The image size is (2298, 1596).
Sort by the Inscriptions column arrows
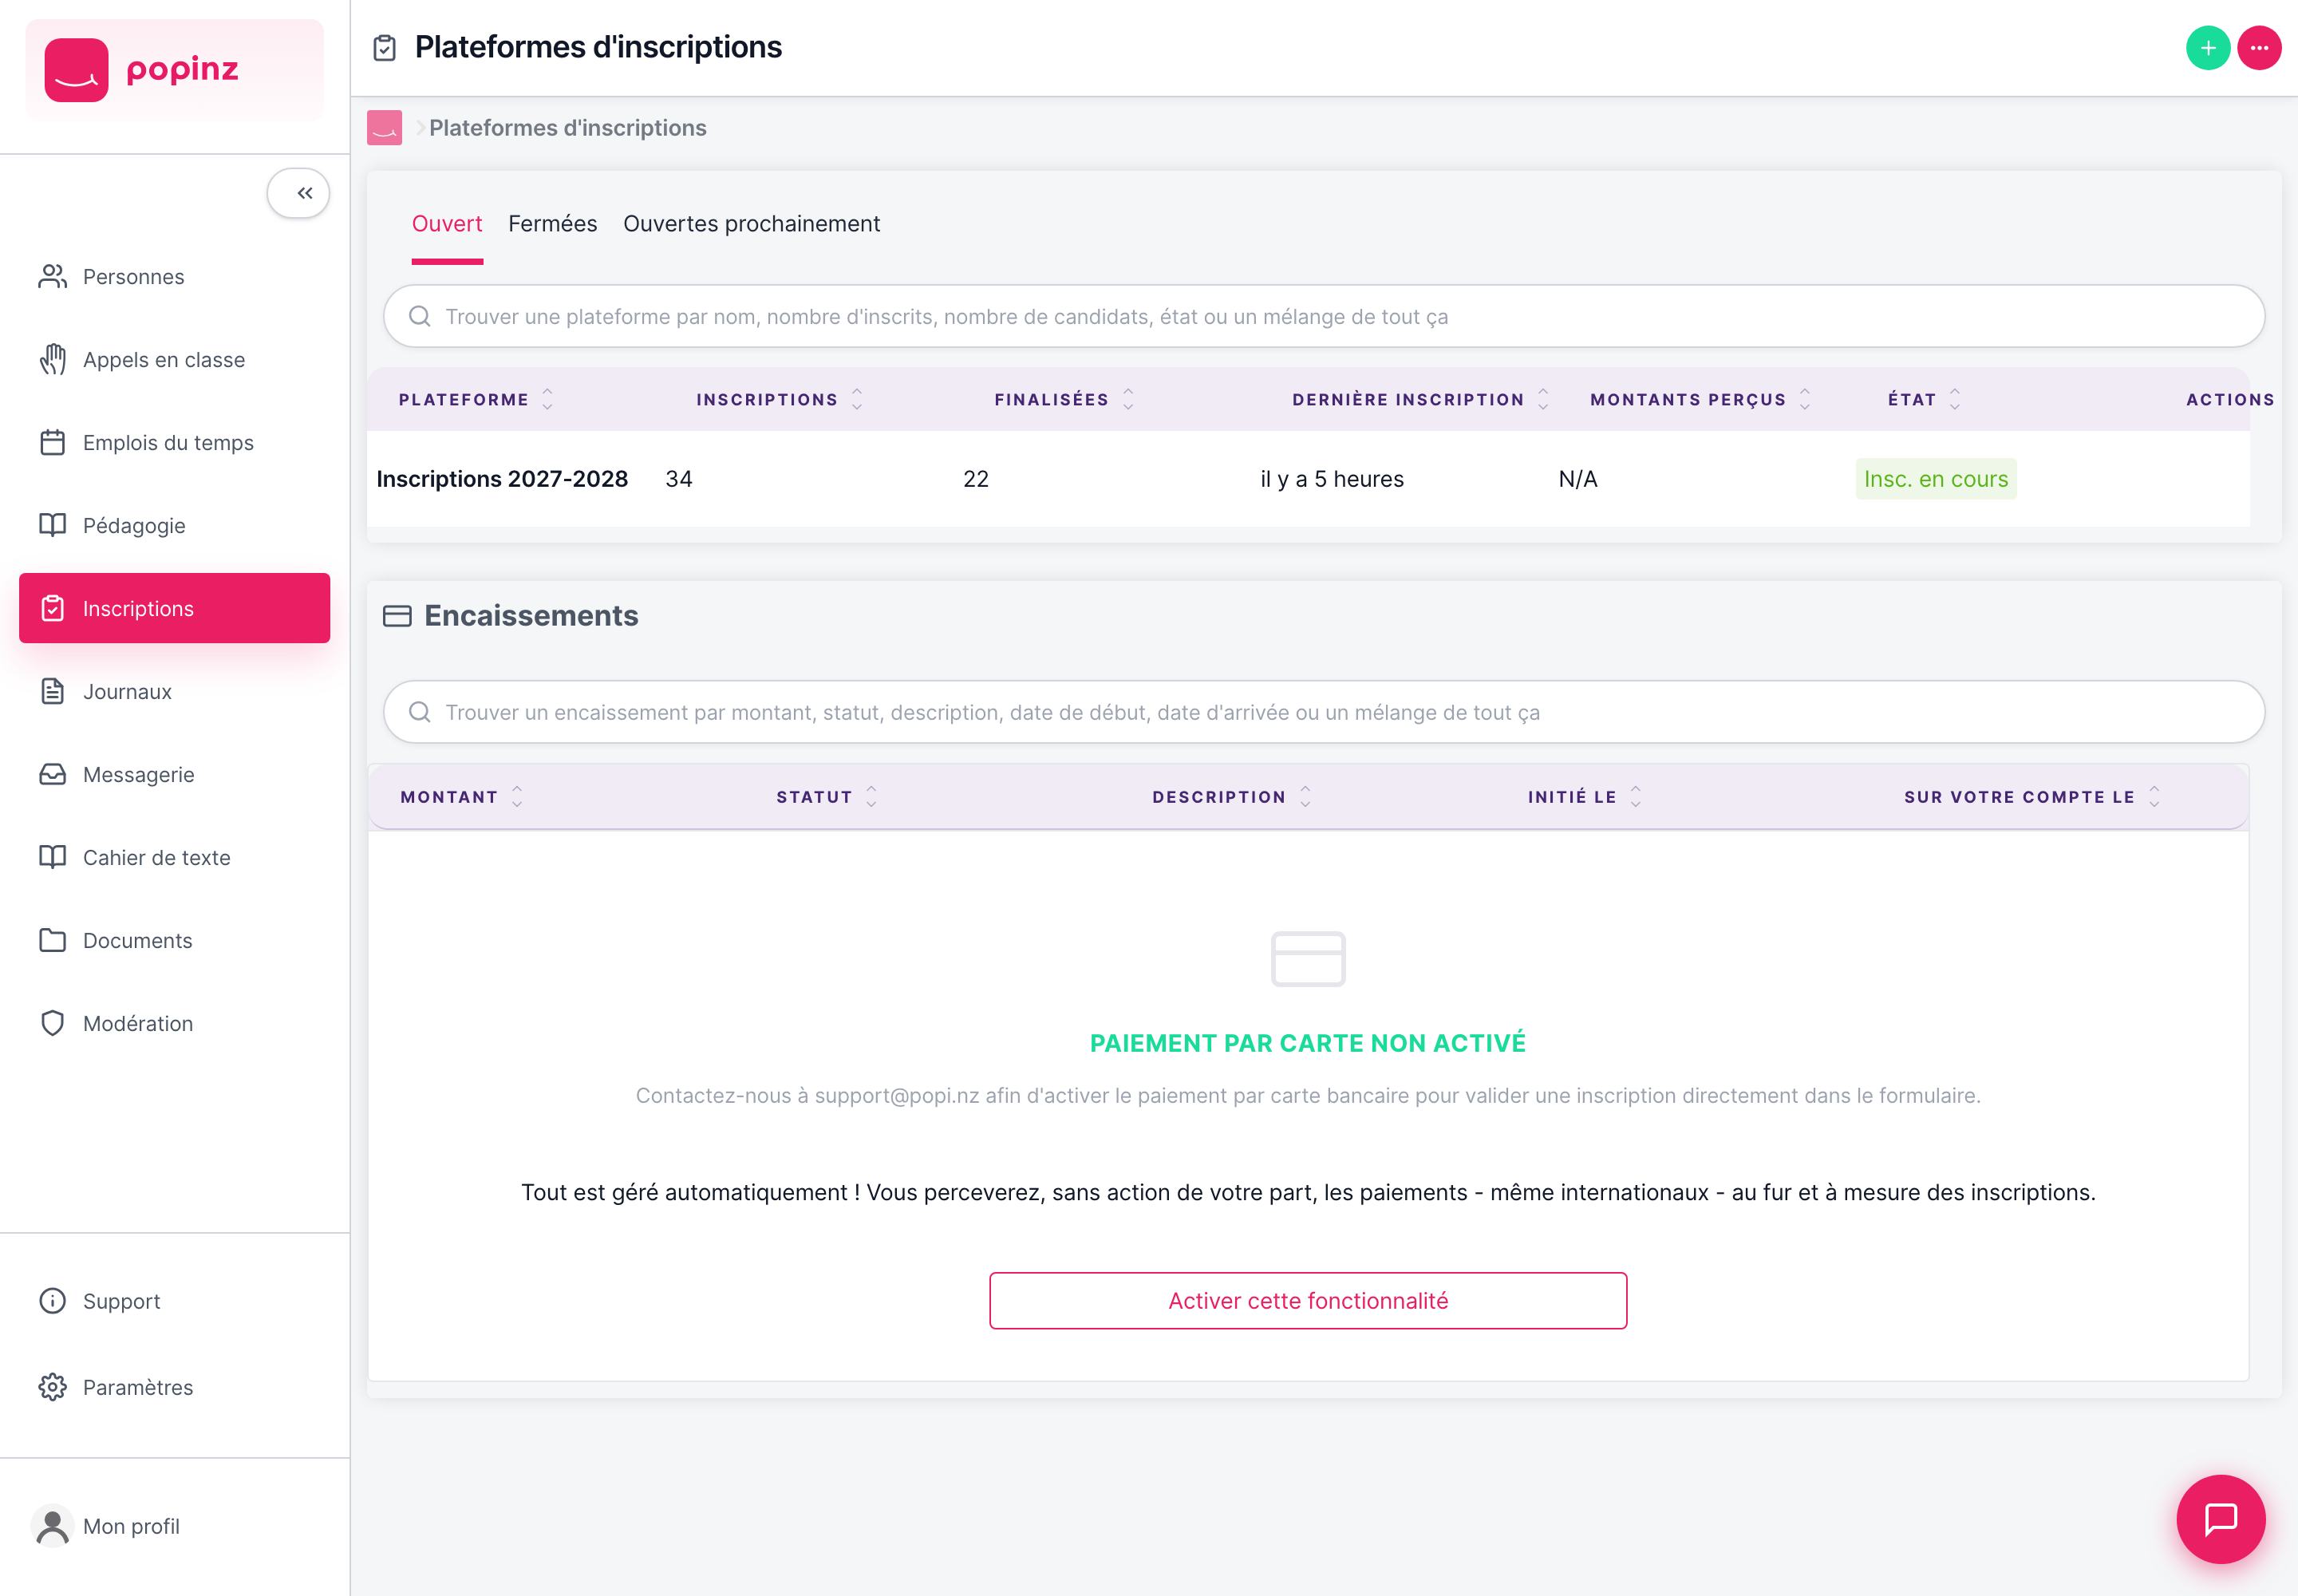tap(857, 399)
